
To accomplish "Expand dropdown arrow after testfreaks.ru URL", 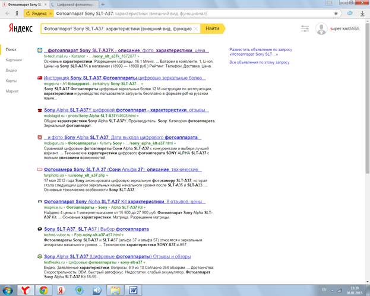I will [144, 262].
